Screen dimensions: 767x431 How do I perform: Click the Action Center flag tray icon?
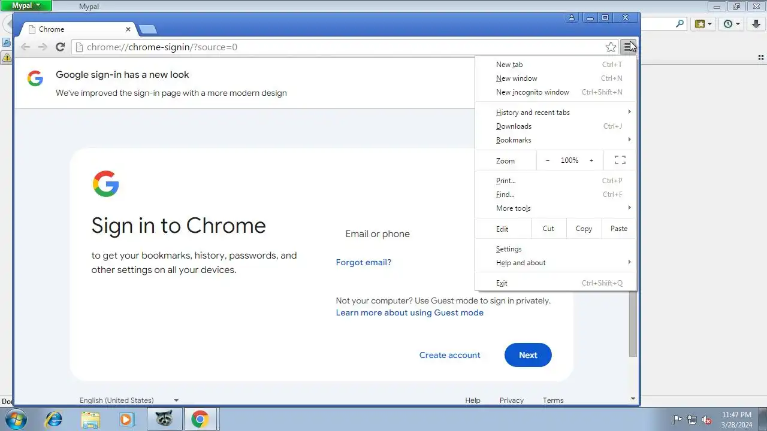678,420
